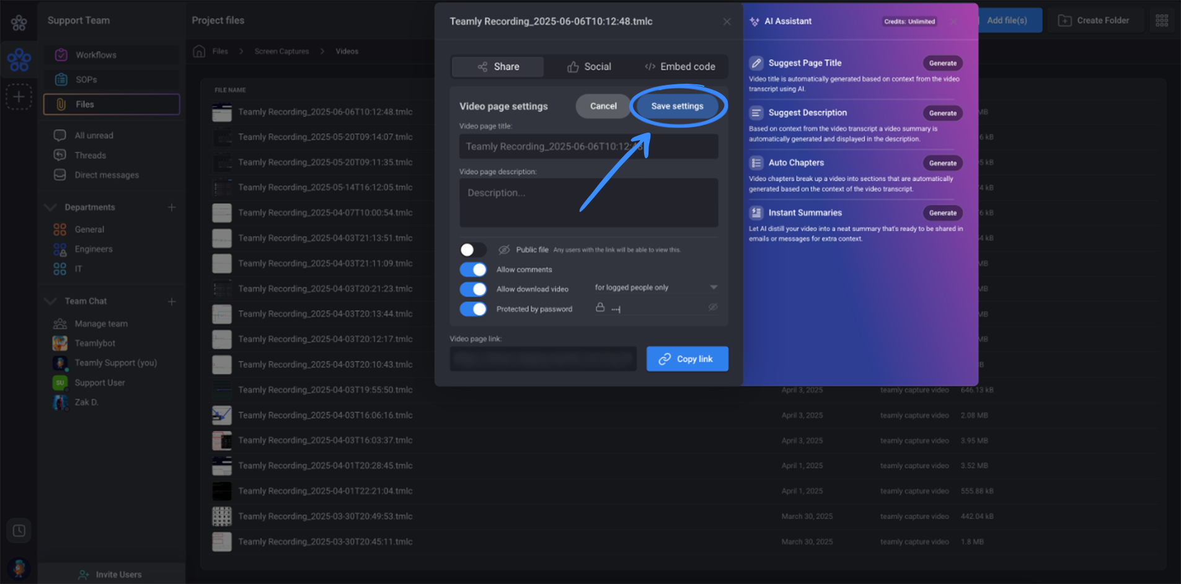Close the AI Assistant panel
The image size is (1181, 584).
point(953,22)
